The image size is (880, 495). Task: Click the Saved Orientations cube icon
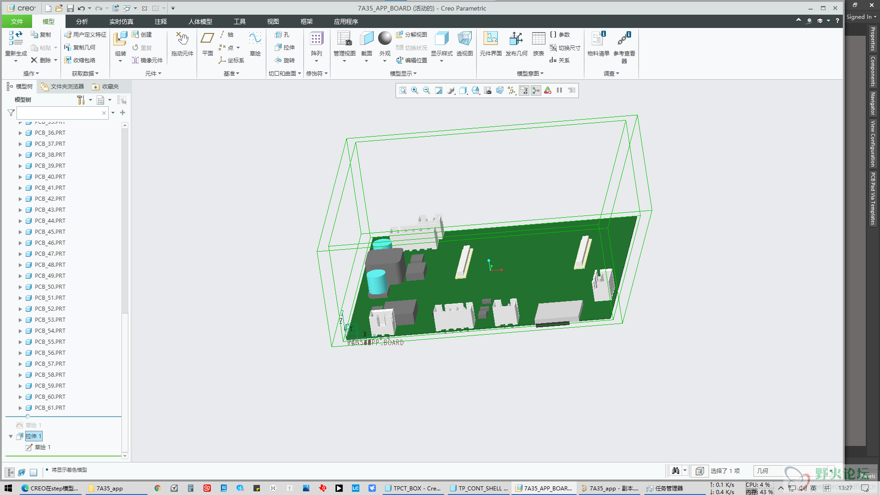pos(475,90)
